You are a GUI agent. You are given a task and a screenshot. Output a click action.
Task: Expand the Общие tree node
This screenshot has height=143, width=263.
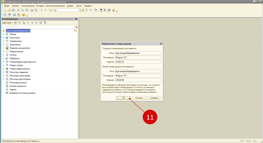tap(4, 34)
